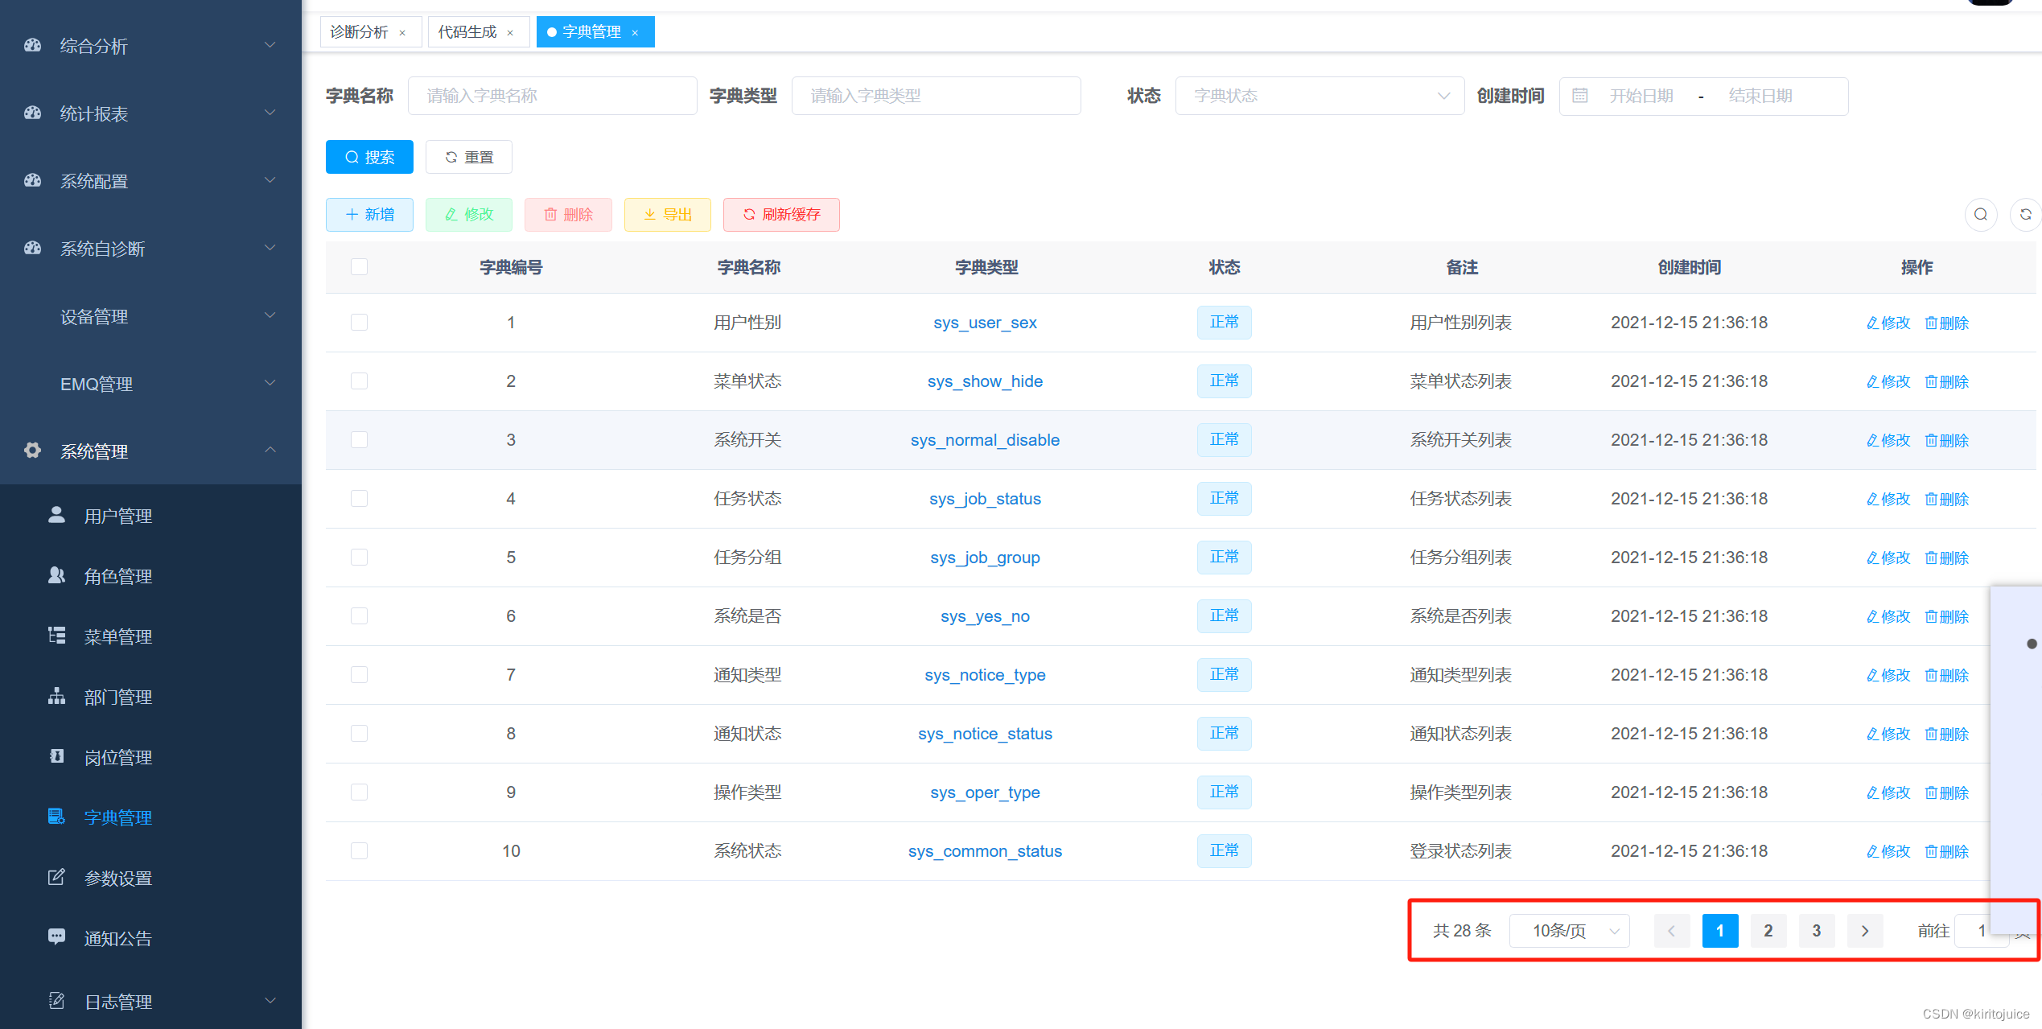Click 删除 trash link for sys_show_hide row
The image size is (2042, 1029).
point(1946,381)
